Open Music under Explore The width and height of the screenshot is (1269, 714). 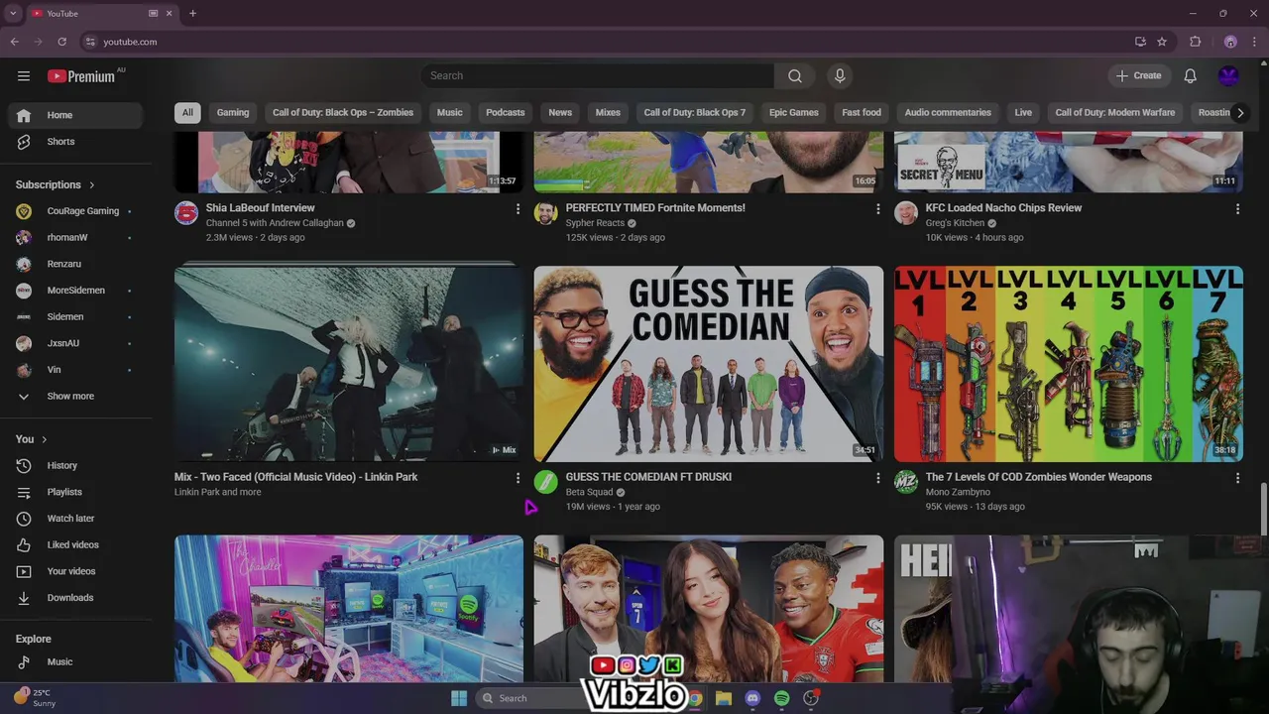[x=75, y=661]
